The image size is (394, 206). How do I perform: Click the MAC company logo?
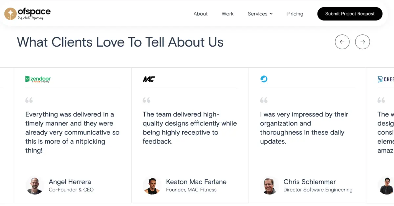click(149, 79)
